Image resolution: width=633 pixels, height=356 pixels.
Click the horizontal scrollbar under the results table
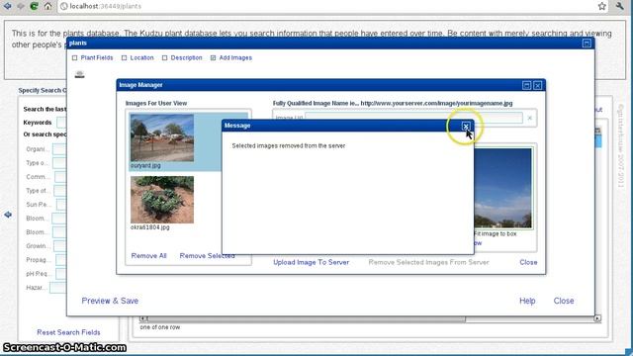coord(306,318)
